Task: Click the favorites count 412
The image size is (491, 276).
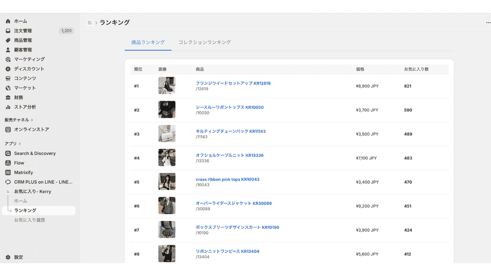Action: pos(407,254)
